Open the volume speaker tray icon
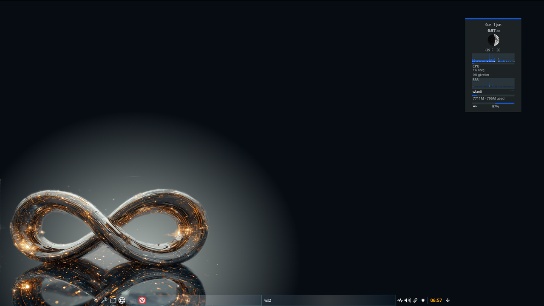 coord(408,300)
